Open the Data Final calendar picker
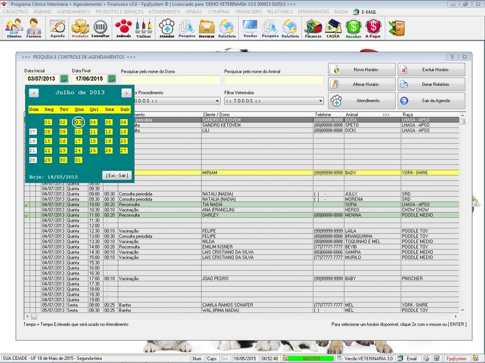485x363 pixels. (x=112, y=79)
